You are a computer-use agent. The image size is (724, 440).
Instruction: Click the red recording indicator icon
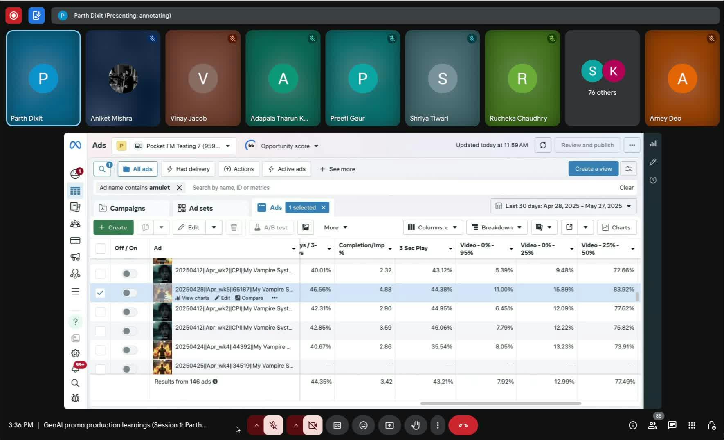click(x=13, y=16)
